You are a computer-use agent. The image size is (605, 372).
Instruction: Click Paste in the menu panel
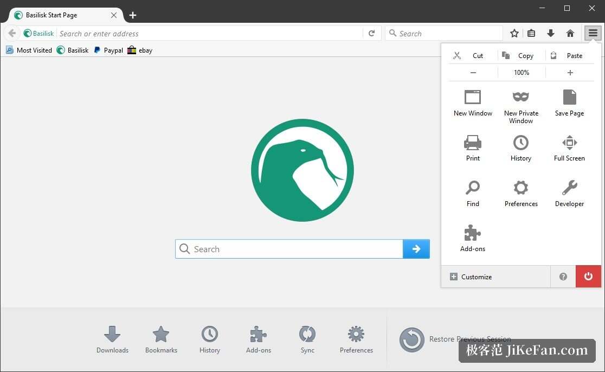pos(570,55)
